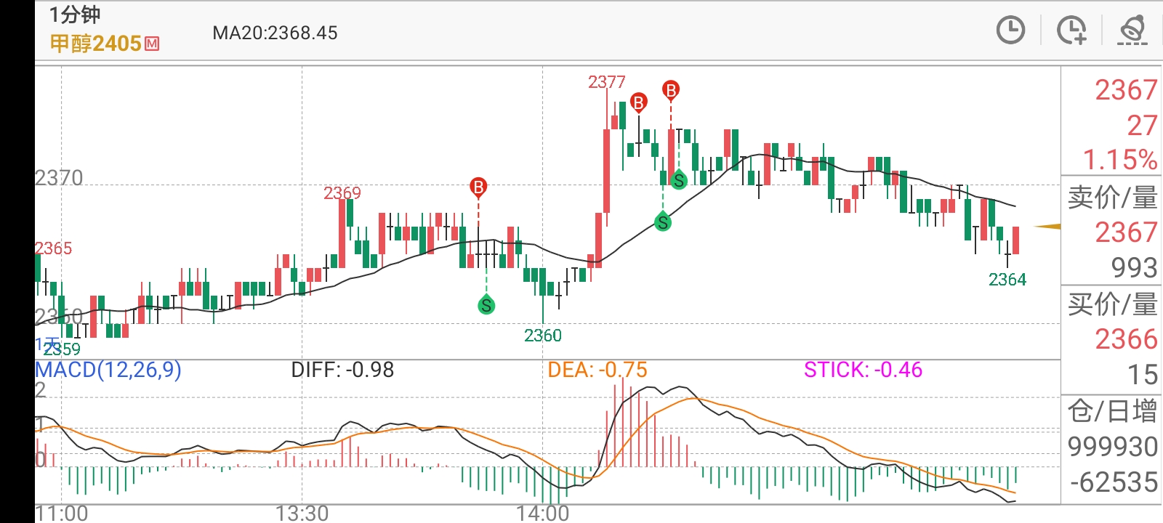Tap the 1.15% change percentage
The width and height of the screenshot is (1163, 523).
(x=1119, y=159)
